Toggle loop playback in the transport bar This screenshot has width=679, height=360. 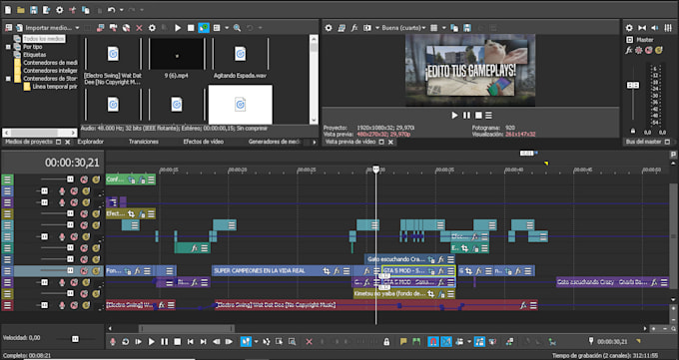pos(126,341)
